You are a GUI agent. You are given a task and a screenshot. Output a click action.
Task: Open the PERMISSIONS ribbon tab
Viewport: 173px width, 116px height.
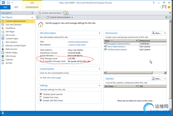[32, 7]
